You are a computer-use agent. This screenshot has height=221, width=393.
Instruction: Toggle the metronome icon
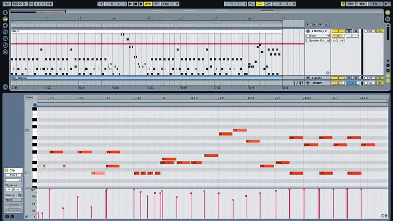[x=50, y=4]
